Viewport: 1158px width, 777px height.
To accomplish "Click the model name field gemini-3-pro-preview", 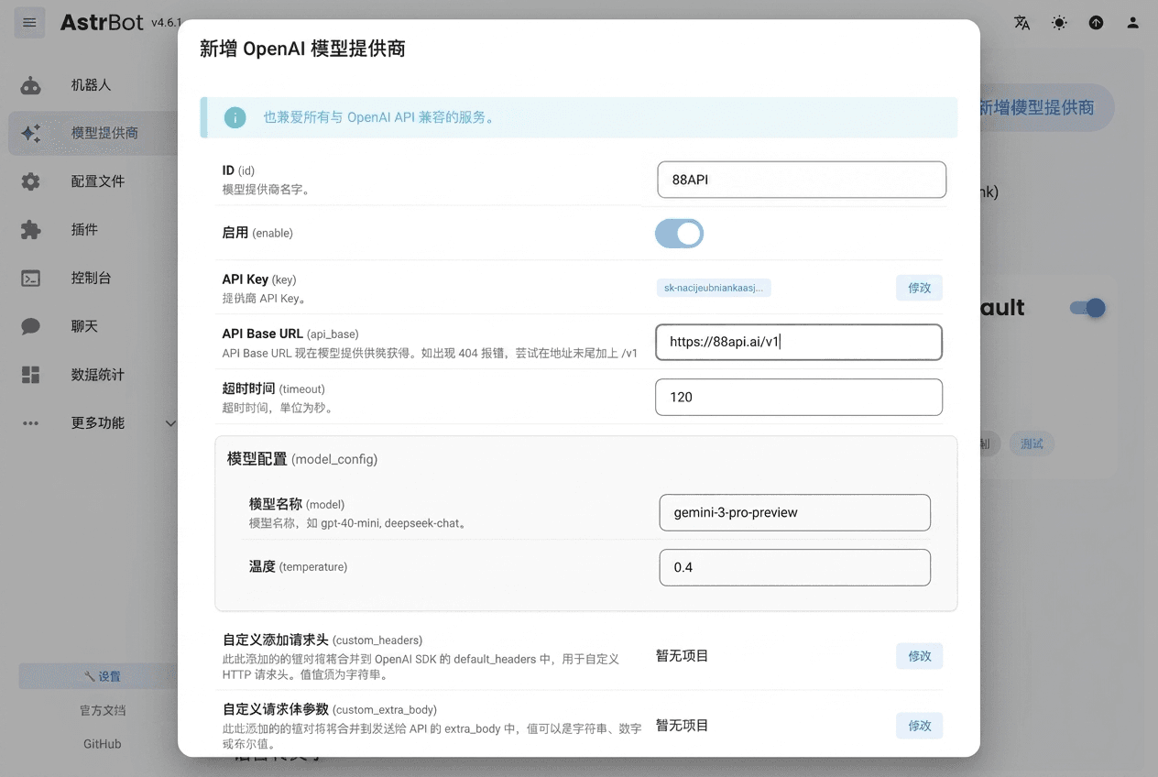I will coord(795,512).
